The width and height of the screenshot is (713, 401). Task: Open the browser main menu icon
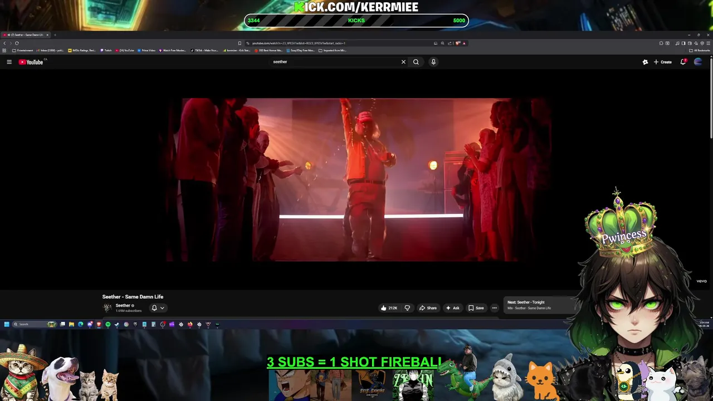coord(708,43)
